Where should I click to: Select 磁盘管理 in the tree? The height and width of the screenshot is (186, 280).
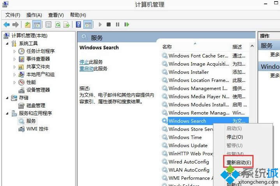[36, 105]
